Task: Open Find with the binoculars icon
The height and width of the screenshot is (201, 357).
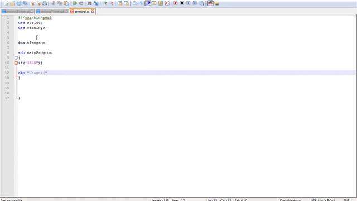Action: tap(89, 3)
